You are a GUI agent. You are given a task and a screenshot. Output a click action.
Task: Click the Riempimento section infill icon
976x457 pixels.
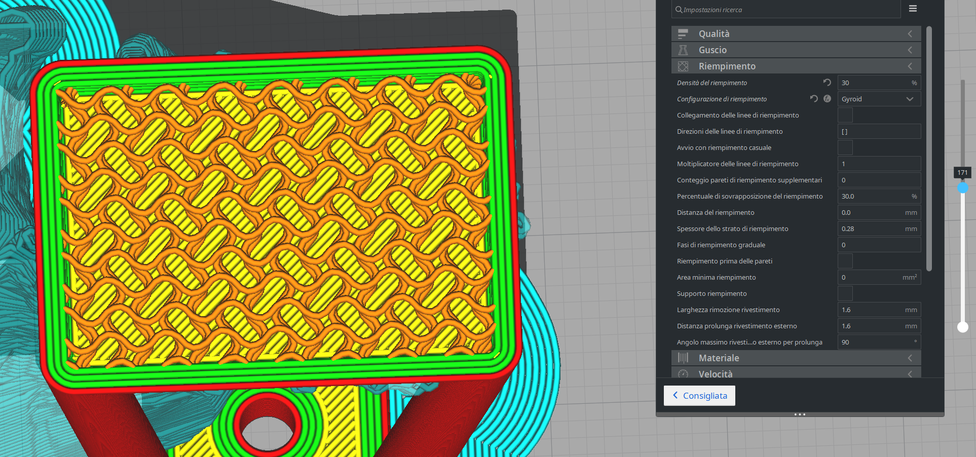684,66
